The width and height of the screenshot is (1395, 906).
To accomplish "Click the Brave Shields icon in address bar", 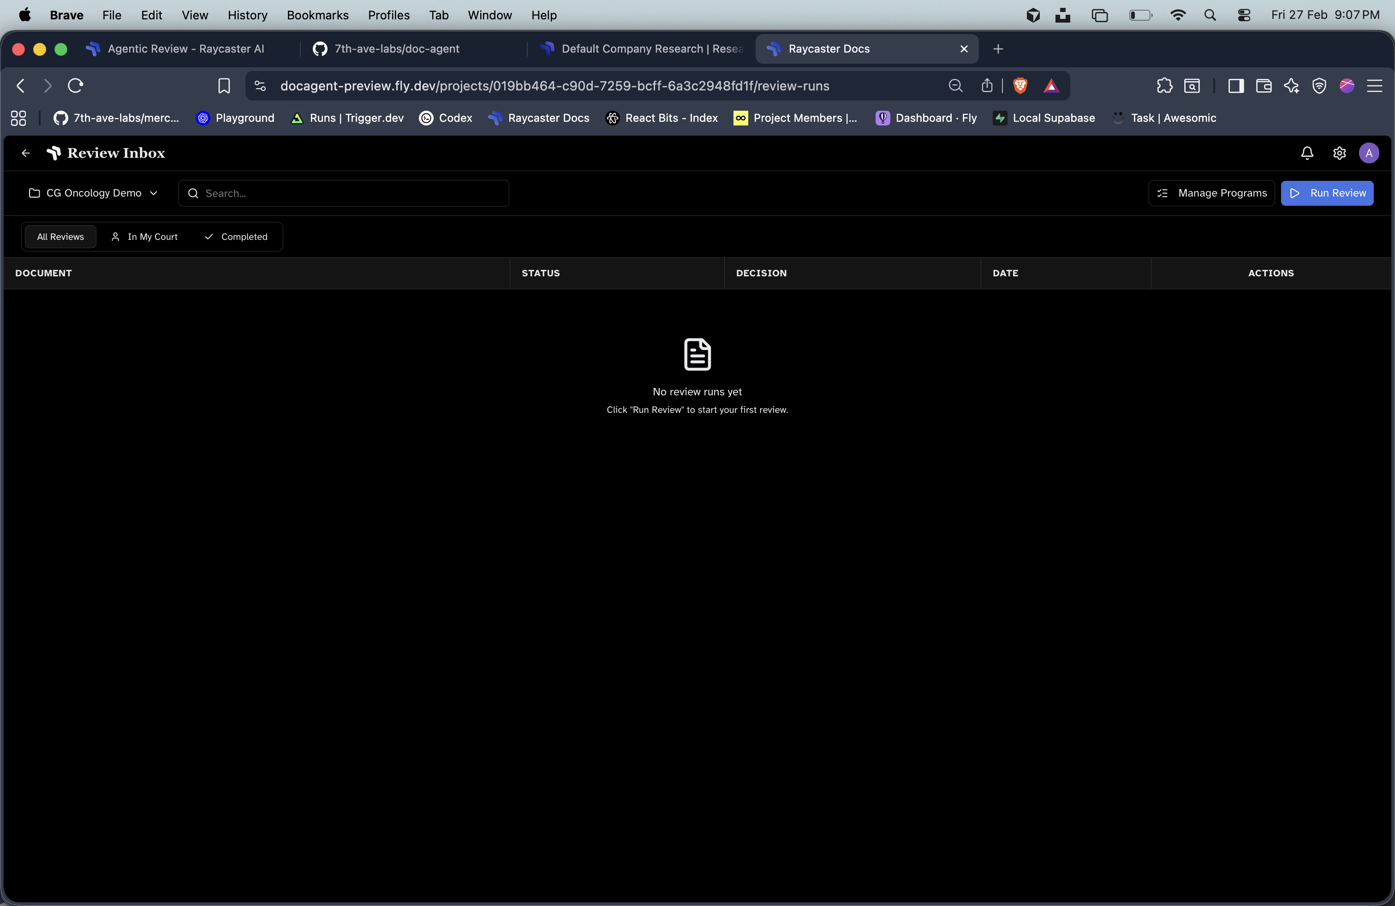I will (x=1020, y=85).
